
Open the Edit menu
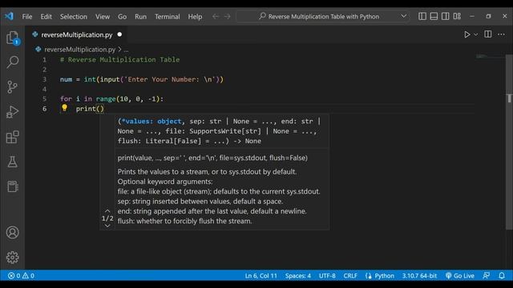click(x=46, y=16)
